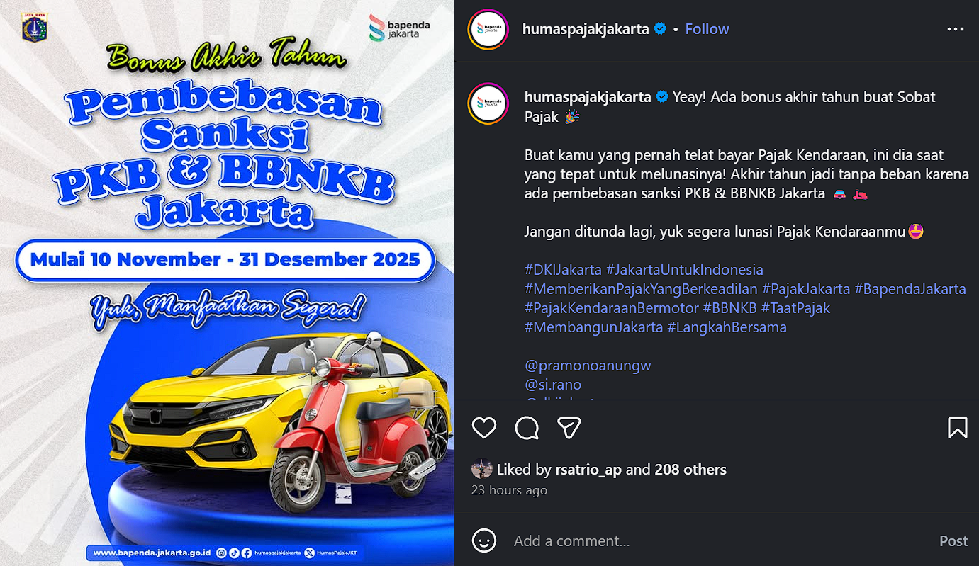Open the #DKIJakarta hashtag

(563, 270)
